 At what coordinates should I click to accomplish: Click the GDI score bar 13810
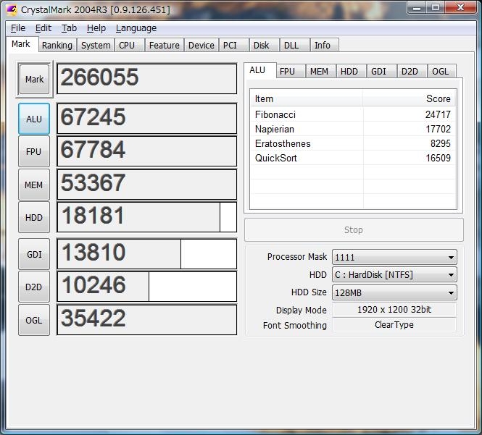pos(147,253)
